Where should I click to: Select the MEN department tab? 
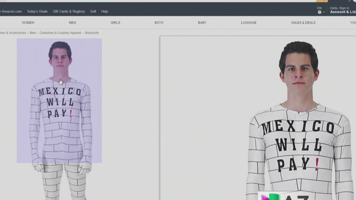(x=72, y=22)
